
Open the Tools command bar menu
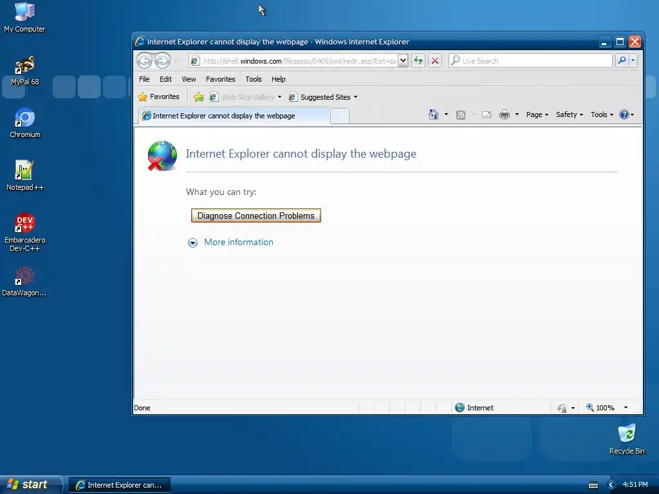click(x=602, y=114)
